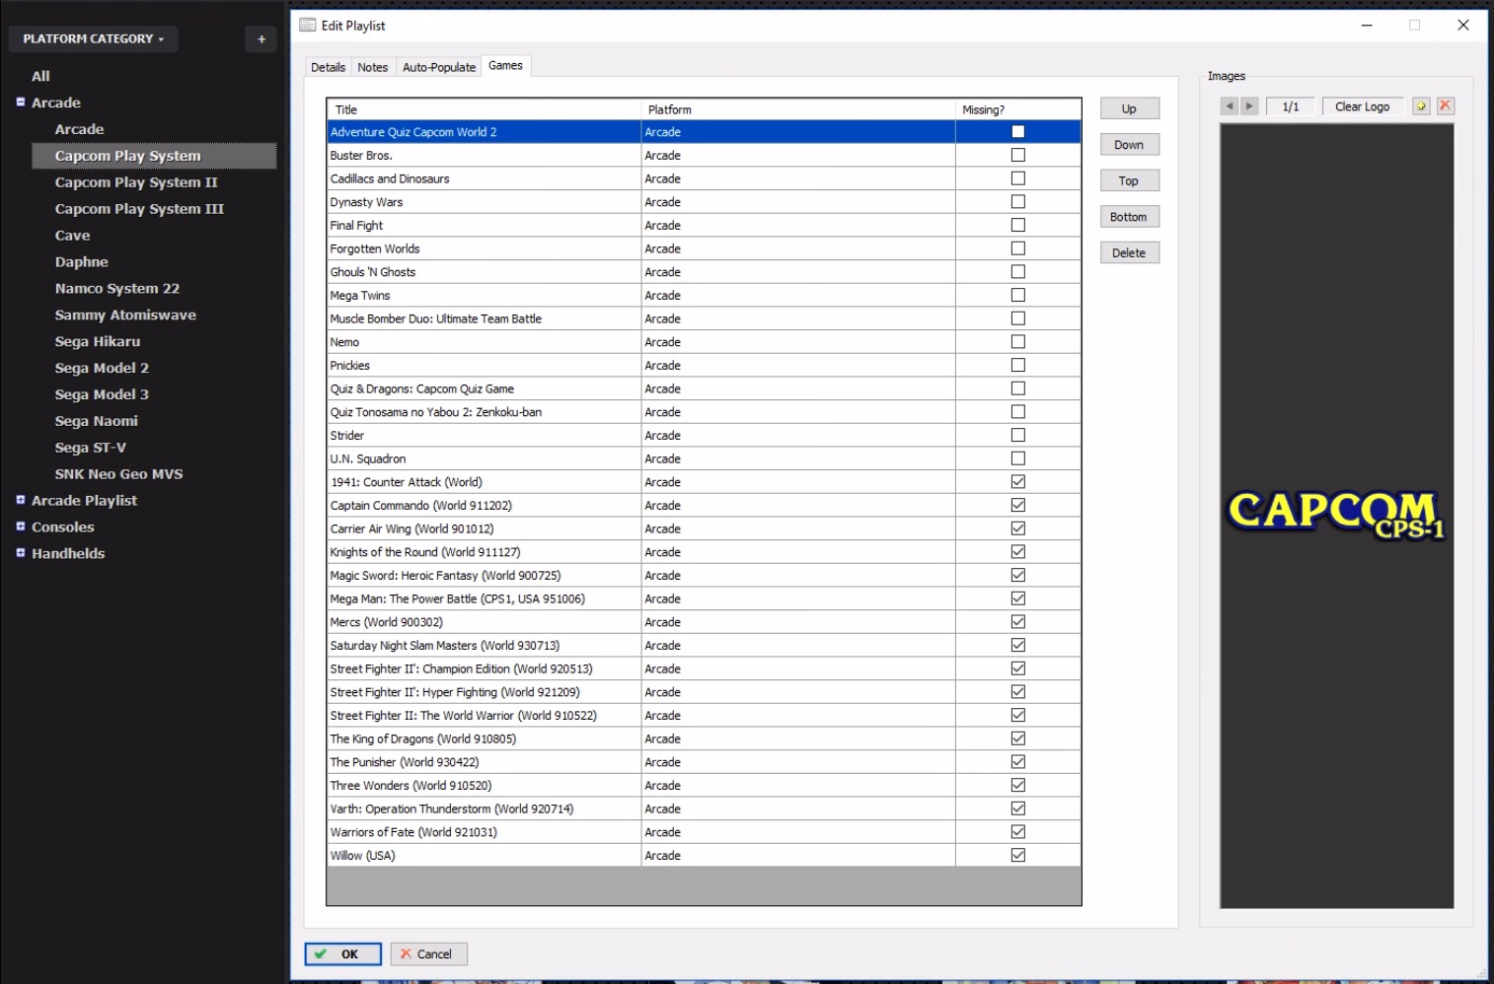Click the Down button
The image size is (1494, 984).
click(1129, 145)
